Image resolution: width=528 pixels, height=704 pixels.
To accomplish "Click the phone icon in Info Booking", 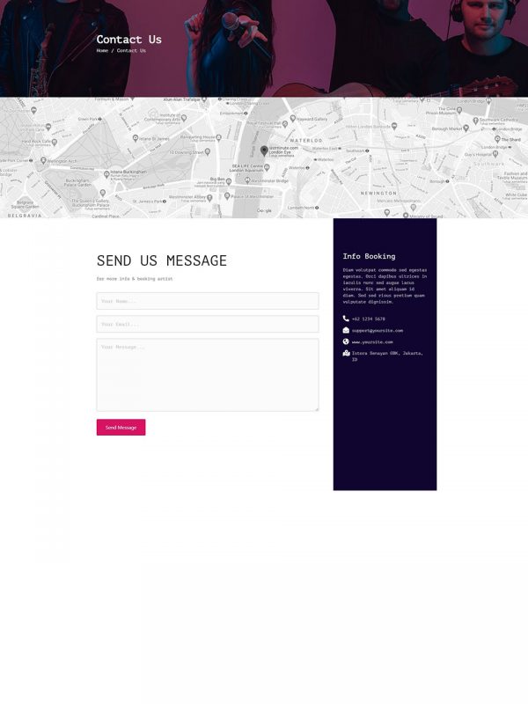I will point(346,319).
